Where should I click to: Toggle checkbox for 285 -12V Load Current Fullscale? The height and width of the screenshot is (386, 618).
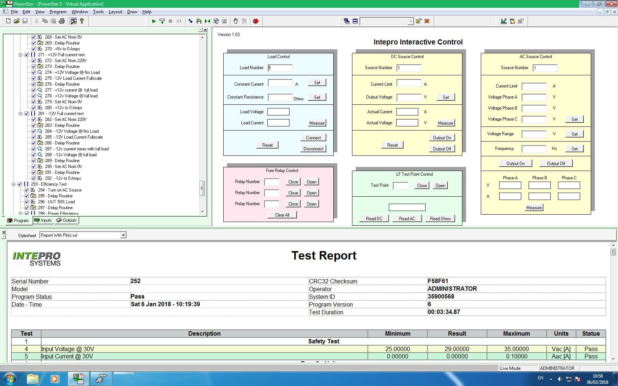[x=34, y=137]
